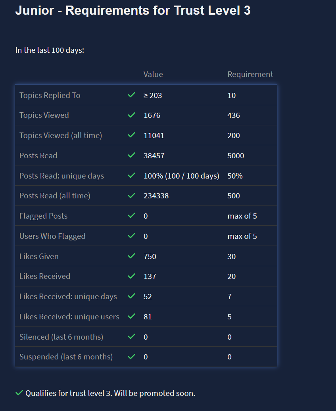Viewport: 336px width, 411px height.
Task: Click the Silenced (last 6 months) checkmark
Action: (132, 337)
